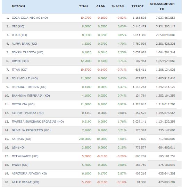Image resolution: width=182 pixels, height=188 pixels.
Task: Select the ΜΥΤΙΛΗΝΑΙΟΣ (KO) stock name
Action: [x=25, y=156]
